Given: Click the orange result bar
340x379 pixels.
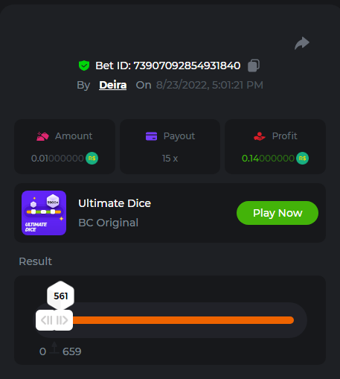Looking at the screenshot, I should (x=183, y=320).
